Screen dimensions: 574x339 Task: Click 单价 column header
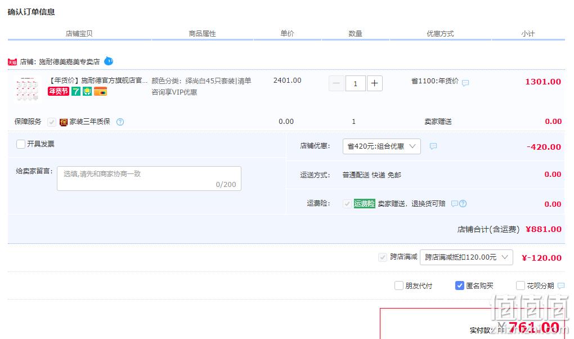coord(288,33)
